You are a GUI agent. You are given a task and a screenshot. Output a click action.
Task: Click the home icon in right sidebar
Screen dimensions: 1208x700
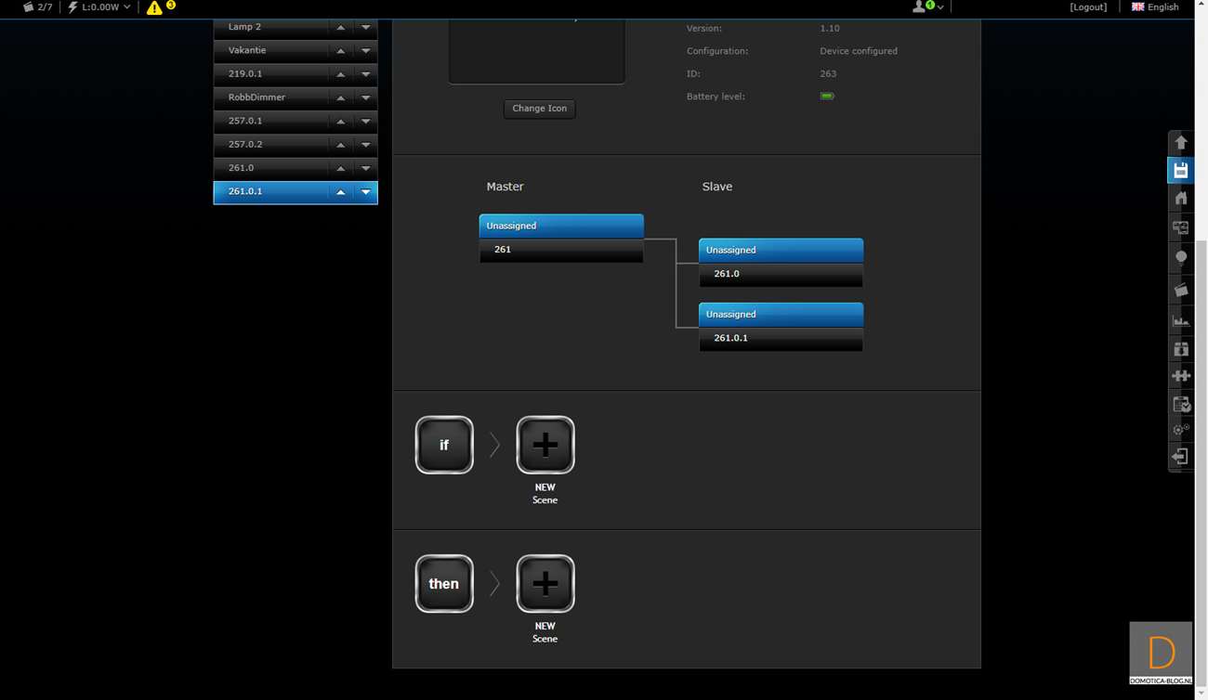(x=1180, y=198)
